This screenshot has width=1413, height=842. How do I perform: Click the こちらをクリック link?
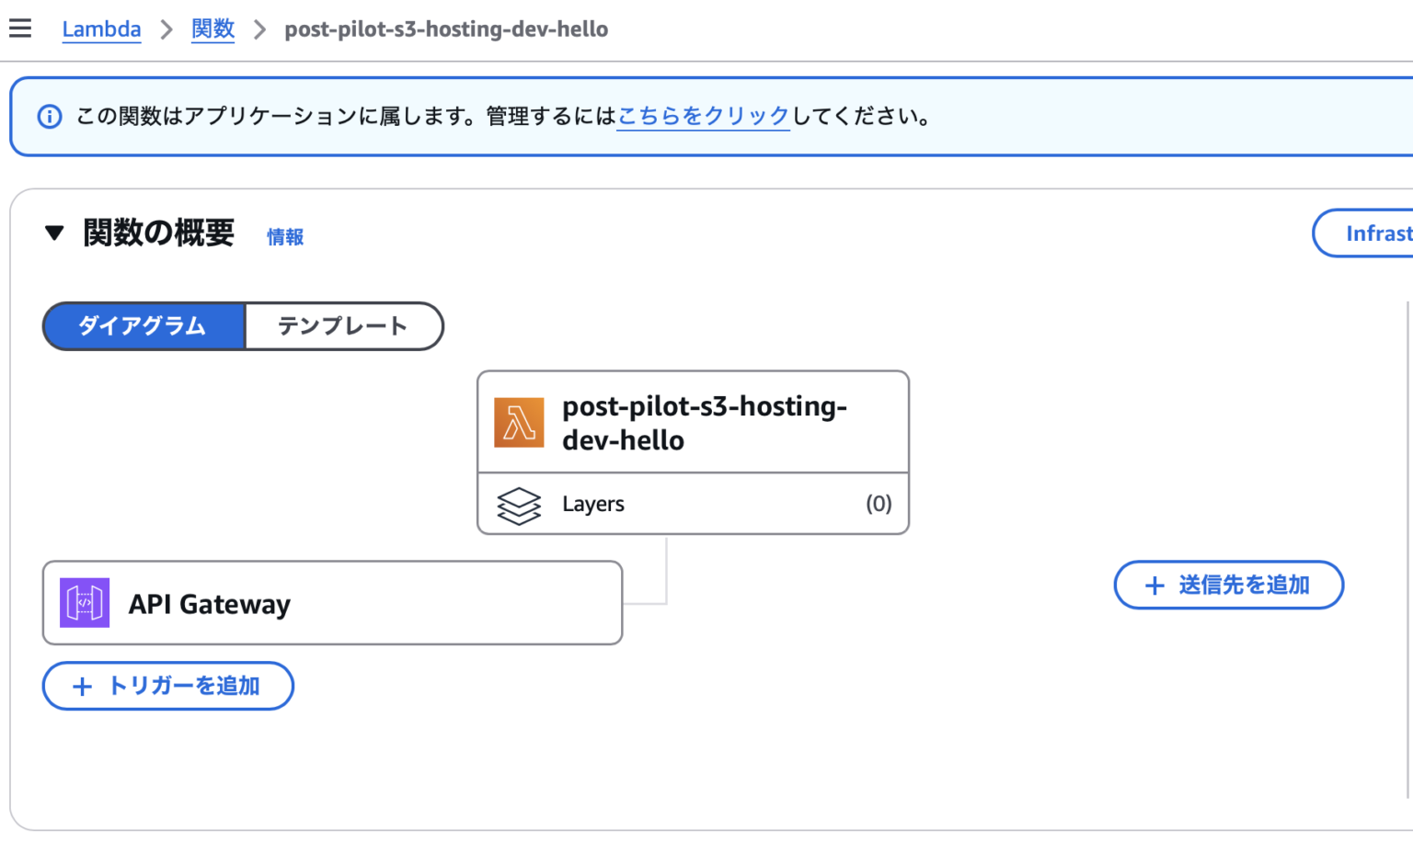(702, 116)
